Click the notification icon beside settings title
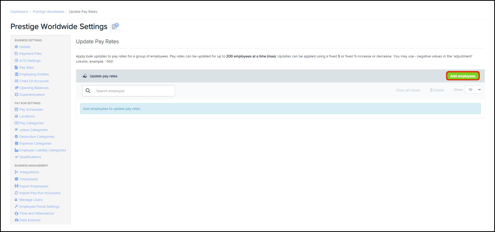This screenshot has height=232, width=495. tap(115, 26)
